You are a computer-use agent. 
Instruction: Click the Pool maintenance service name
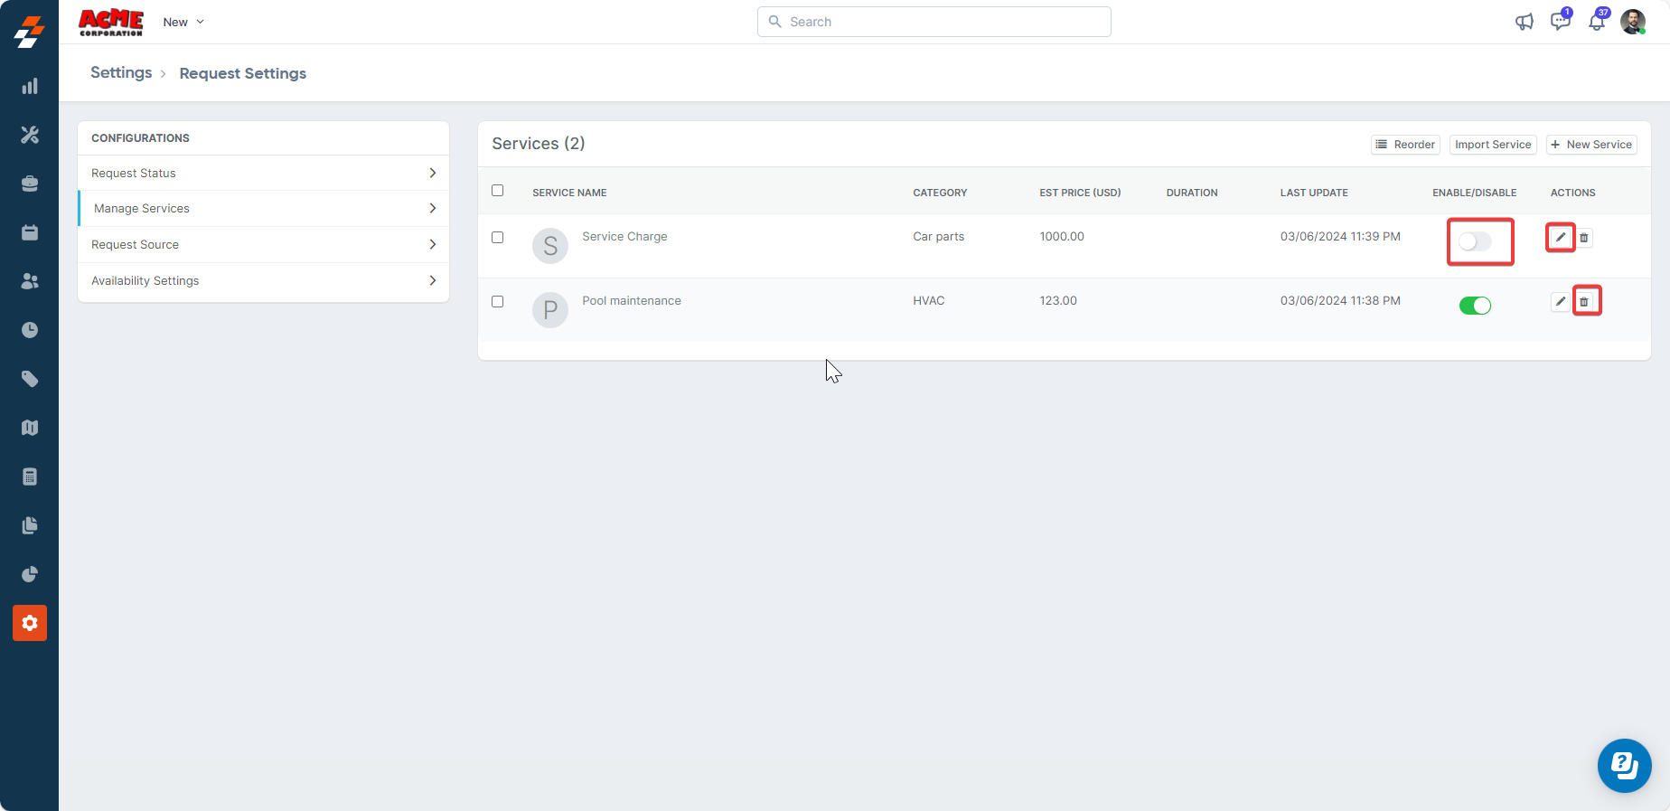(x=632, y=301)
